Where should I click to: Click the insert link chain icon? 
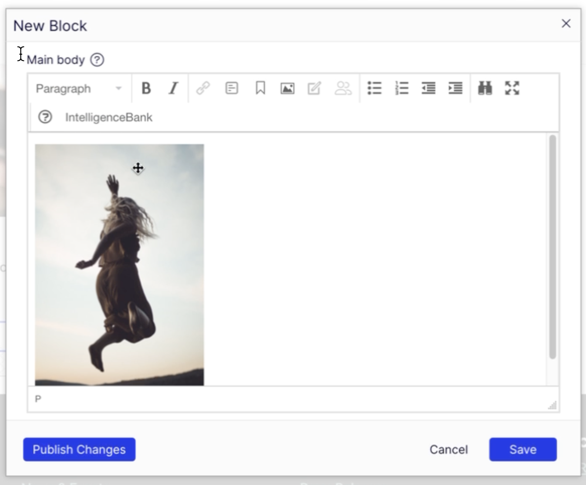point(203,88)
